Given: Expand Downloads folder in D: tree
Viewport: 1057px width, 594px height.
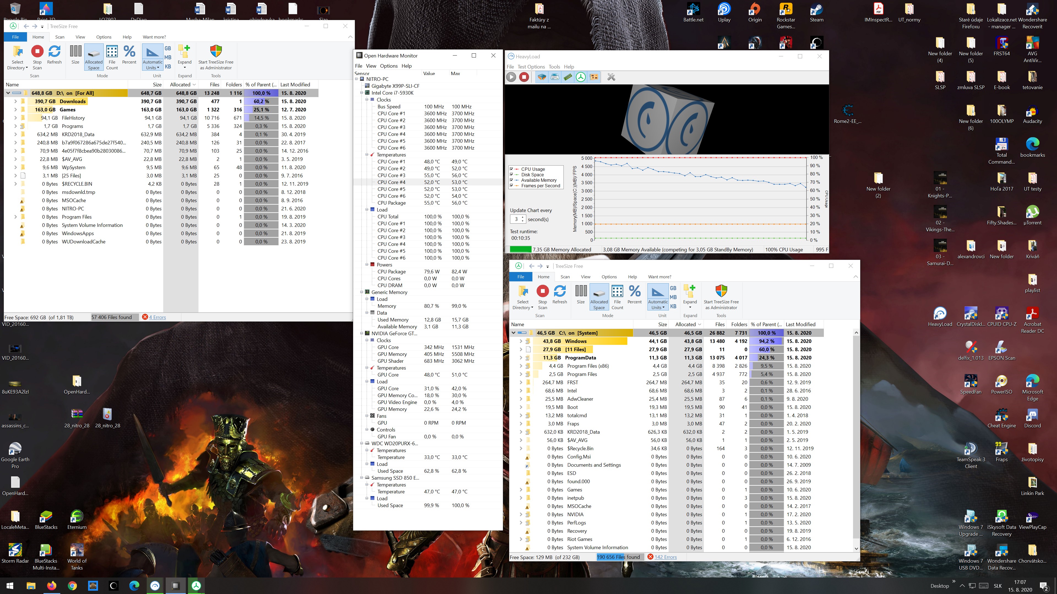Looking at the screenshot, I should coord(16,101).
